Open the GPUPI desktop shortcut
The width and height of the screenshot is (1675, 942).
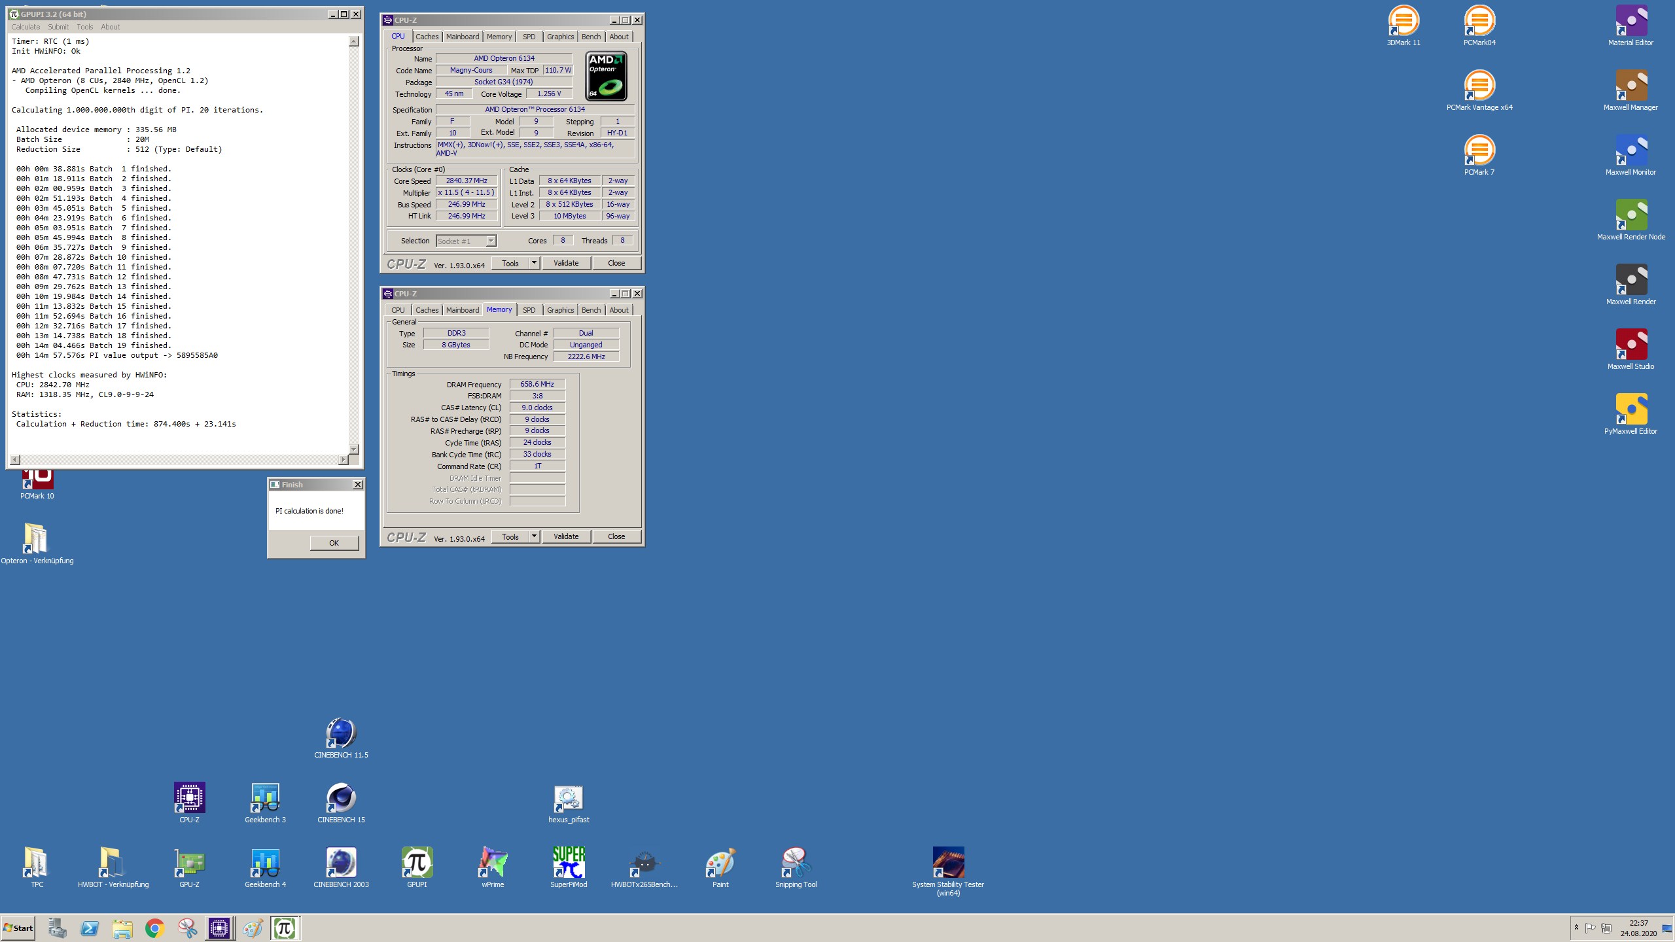tap(417, 867)
